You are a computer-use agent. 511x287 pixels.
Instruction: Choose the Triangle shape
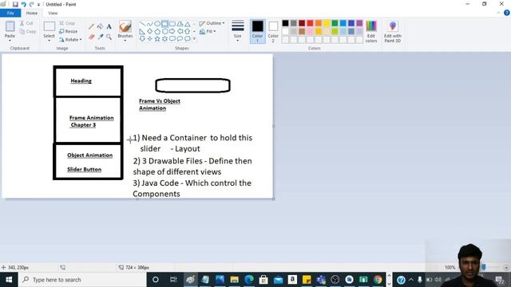point(188,24)
